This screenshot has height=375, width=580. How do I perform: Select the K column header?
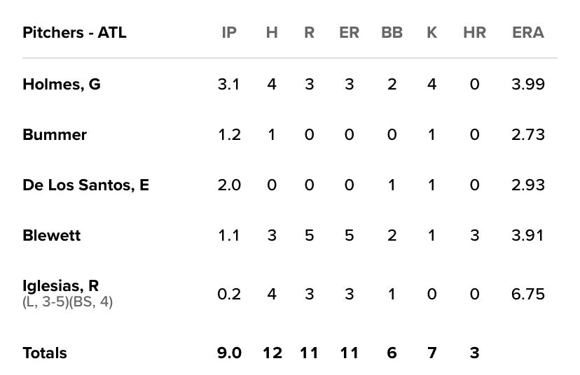coord(431,32)
